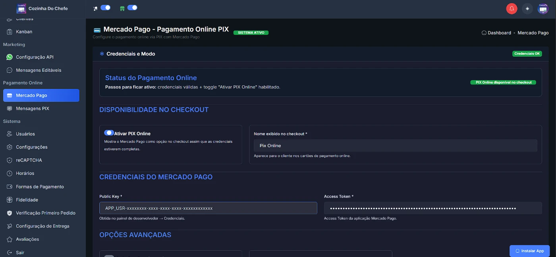This screenshot has height=257, width=556.
Task: Open the user profile avatar menu
Action: (x=542, y=8)
